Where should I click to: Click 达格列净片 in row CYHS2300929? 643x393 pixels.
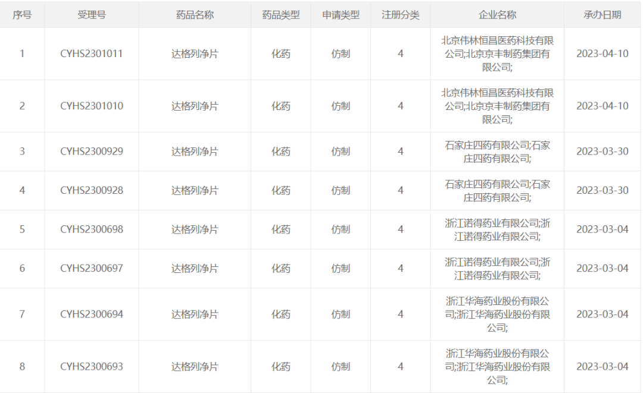[x=195, y=152]
